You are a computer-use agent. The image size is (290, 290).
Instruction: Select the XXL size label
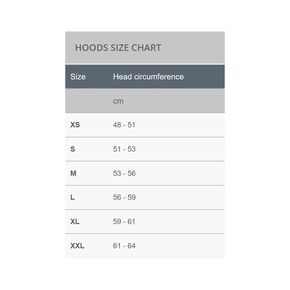coord(77,246)
